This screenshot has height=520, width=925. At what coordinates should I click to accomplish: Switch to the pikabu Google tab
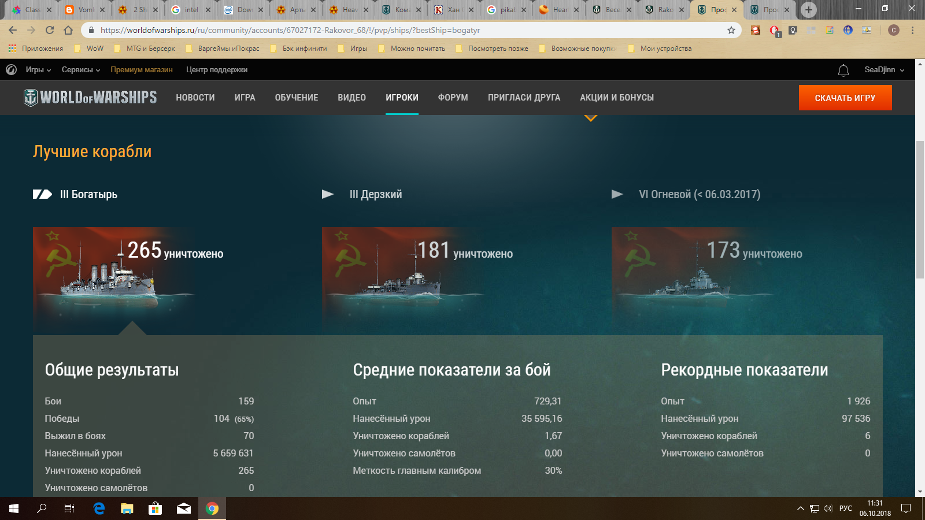(x=506, y=10)
